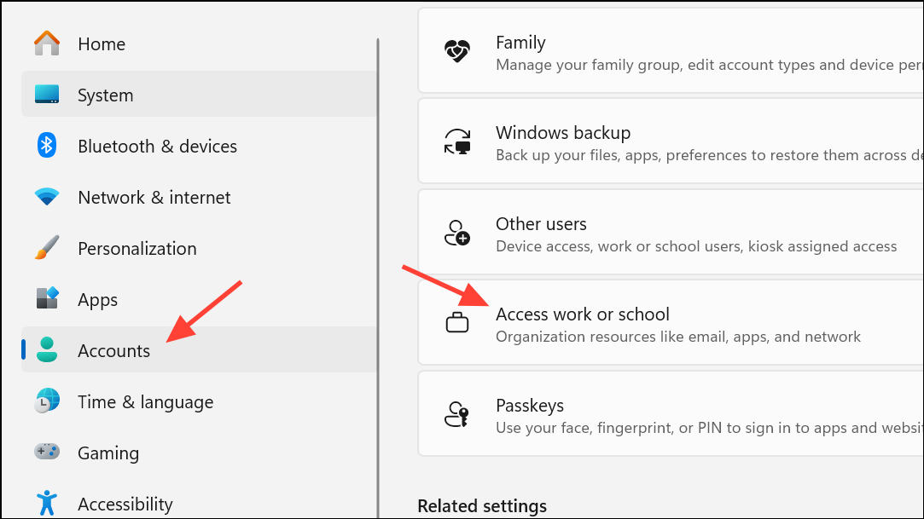Click the Personalization paintbrush icon
The height and width of the screenshot is (519, 924).
pyautogui.click(x=46, y=248)
